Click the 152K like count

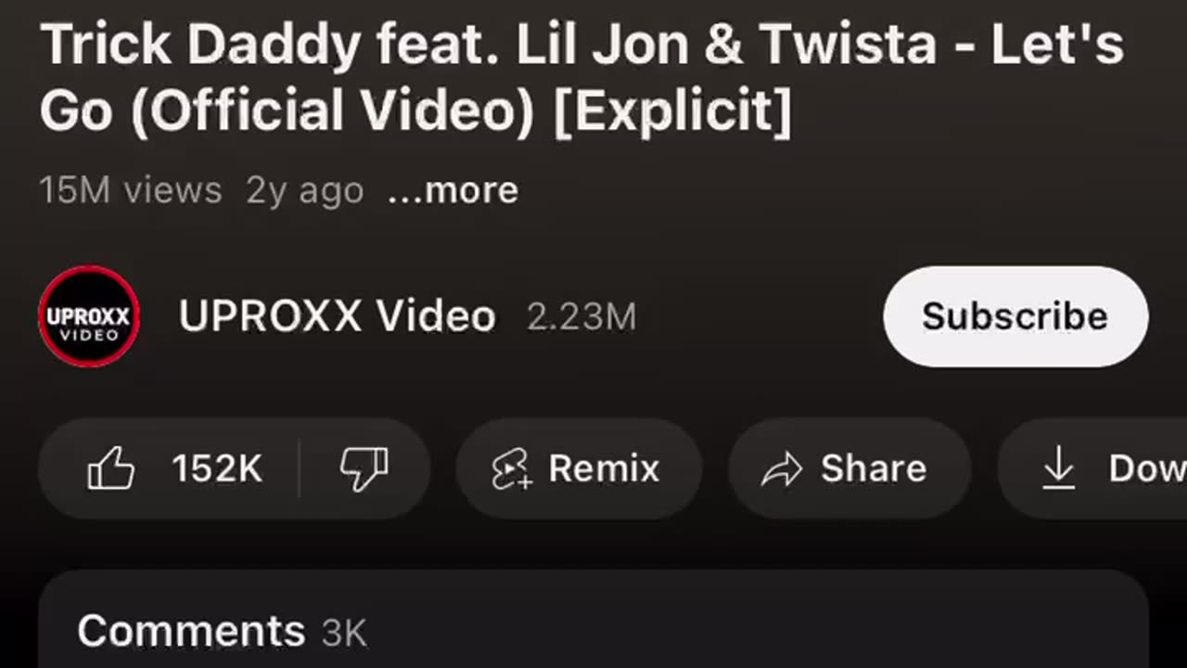click(x=217, y=469)
